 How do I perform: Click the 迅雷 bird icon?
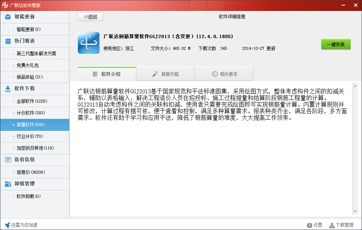click(x=7, y=225)
